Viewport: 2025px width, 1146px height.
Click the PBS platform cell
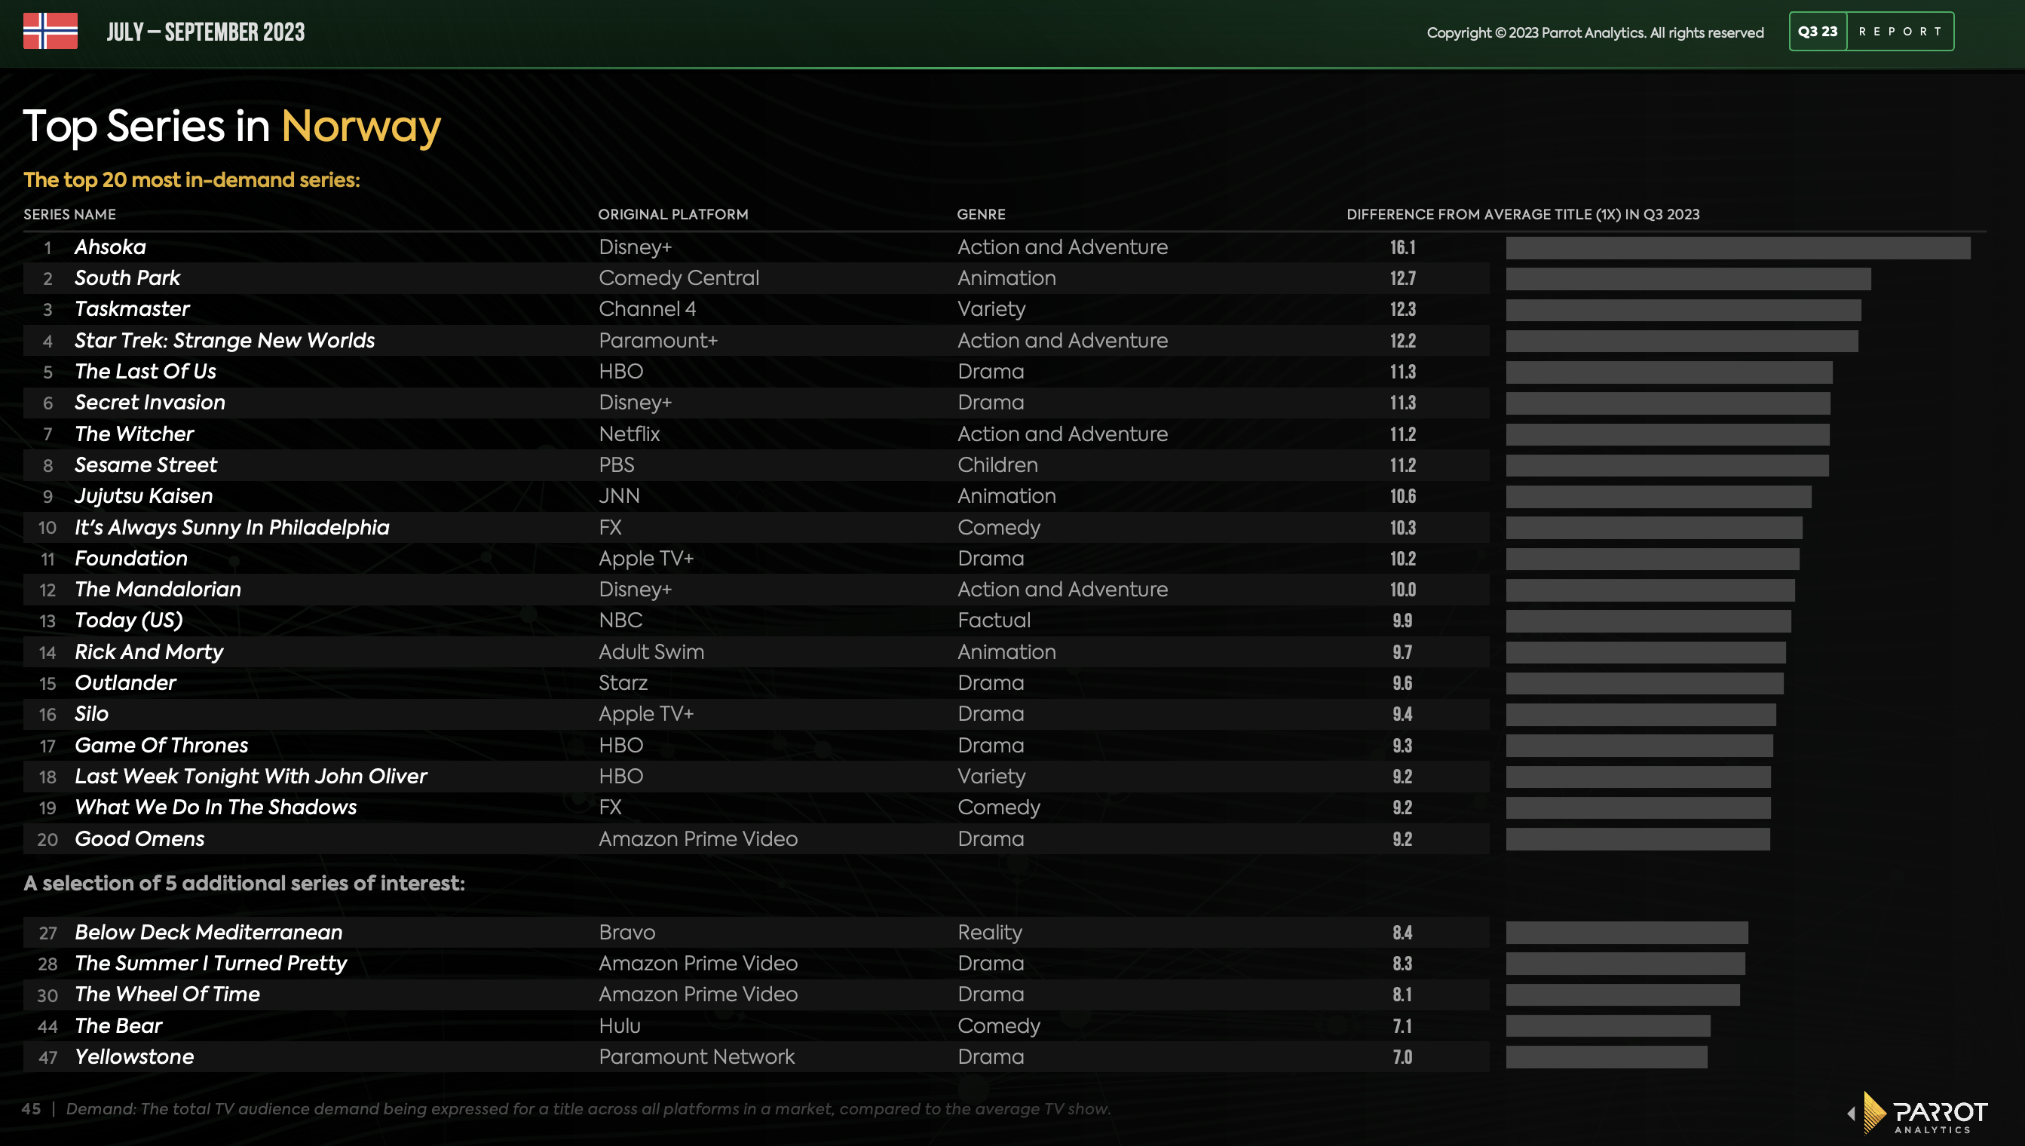[616, 464]
